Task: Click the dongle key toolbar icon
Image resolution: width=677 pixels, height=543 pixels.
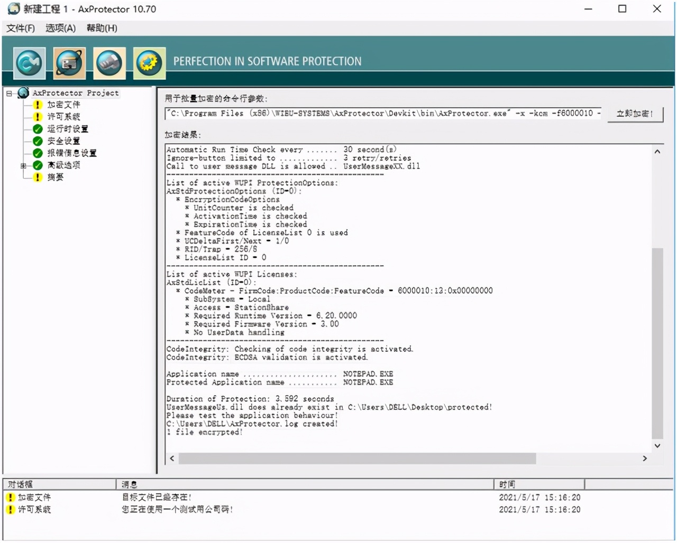Action: tap(109, 63)
